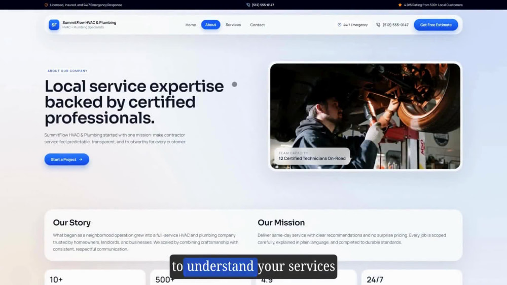Click the Local service expertise headline

pyautogui.click(x=134, y=102)
